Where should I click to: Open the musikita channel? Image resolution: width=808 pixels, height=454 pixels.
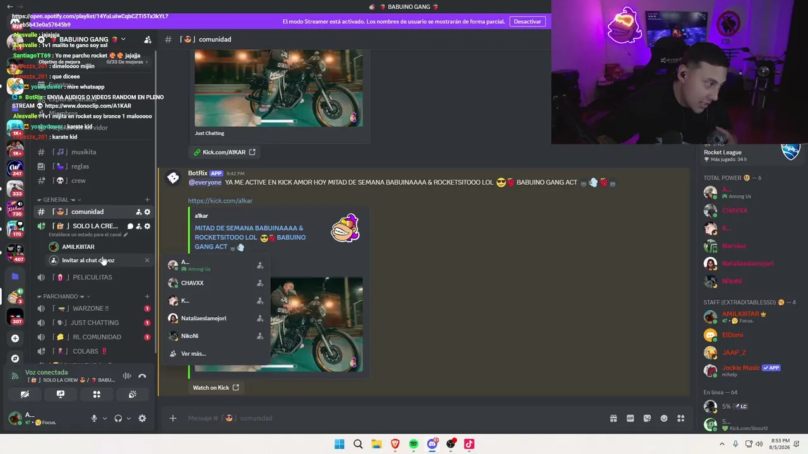pyautogui.click(x=83, y=152)
